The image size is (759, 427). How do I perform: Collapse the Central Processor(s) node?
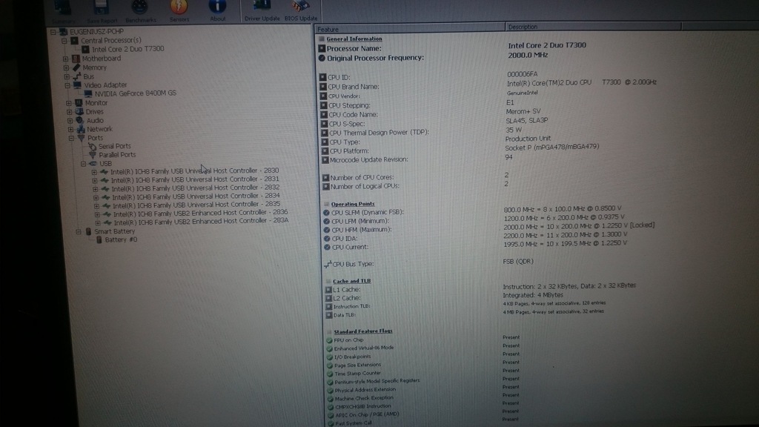[65, 41]
